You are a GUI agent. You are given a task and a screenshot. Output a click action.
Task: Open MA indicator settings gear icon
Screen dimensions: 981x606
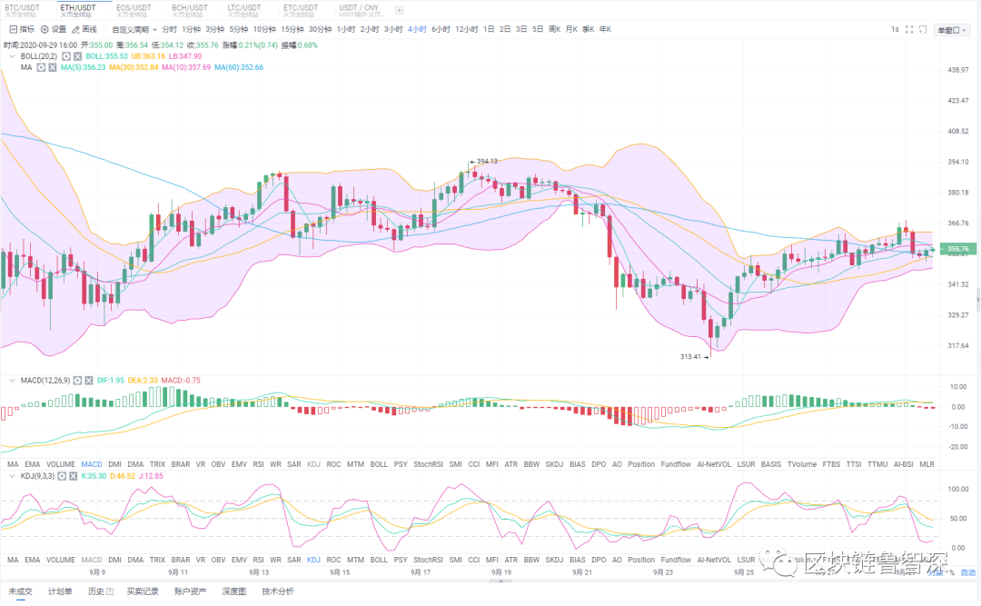pyautogui.click(x=41, y=67)
